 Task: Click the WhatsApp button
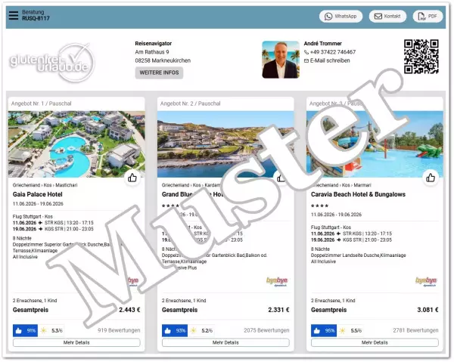click(x=340, y=16)
